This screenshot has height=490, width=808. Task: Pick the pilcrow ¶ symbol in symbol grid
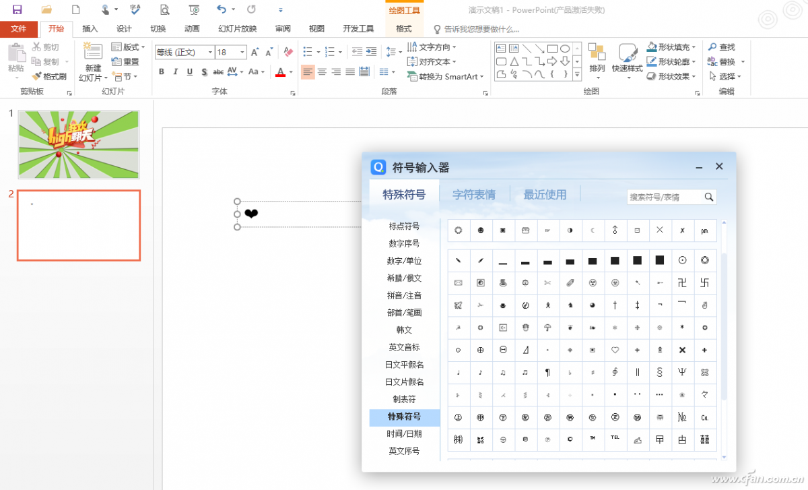click(x=547, y=372)
